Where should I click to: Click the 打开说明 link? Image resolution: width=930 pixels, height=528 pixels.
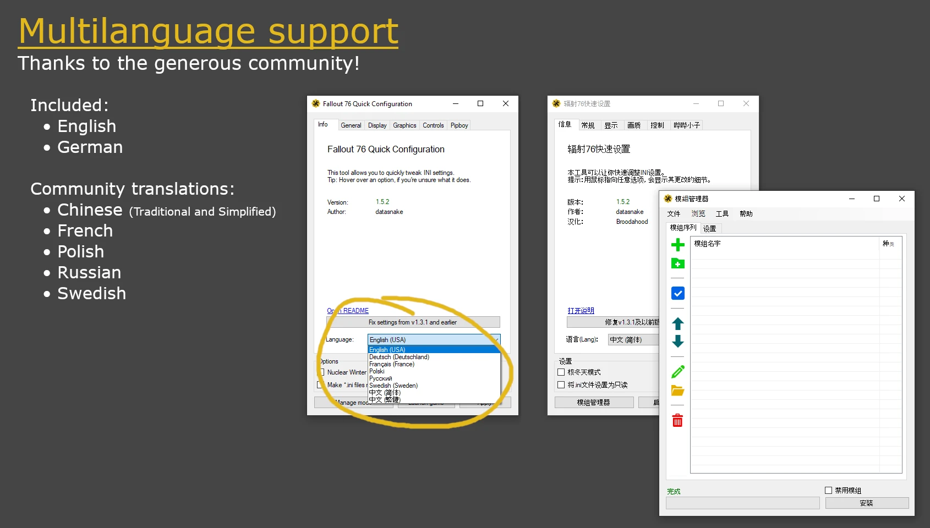581,311
